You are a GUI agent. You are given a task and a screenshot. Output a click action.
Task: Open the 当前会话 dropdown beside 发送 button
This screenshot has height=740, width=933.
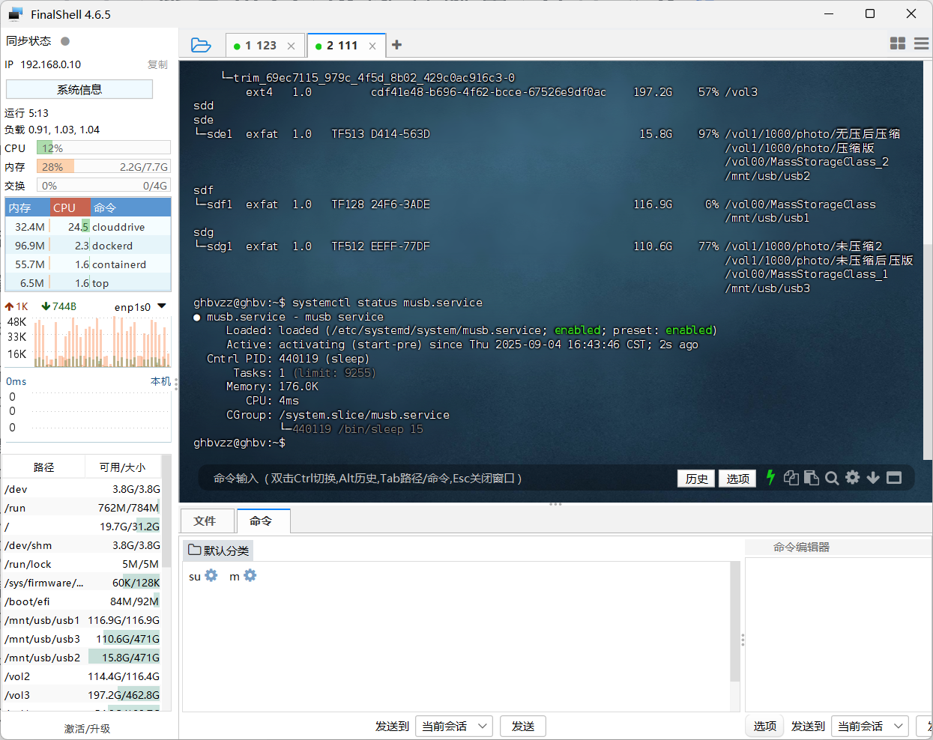[453, 726]
